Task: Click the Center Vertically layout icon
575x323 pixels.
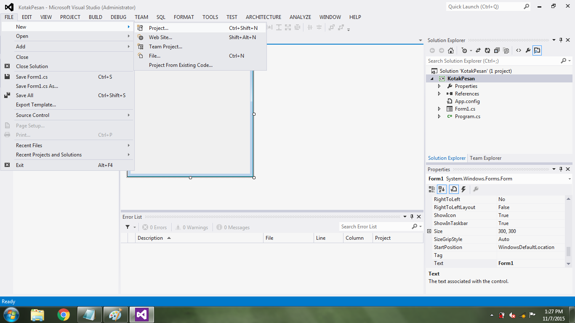Action: pyautogui.click(x=319, y=27)
